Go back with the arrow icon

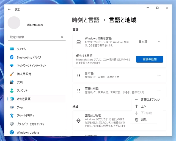click(9, 10)
